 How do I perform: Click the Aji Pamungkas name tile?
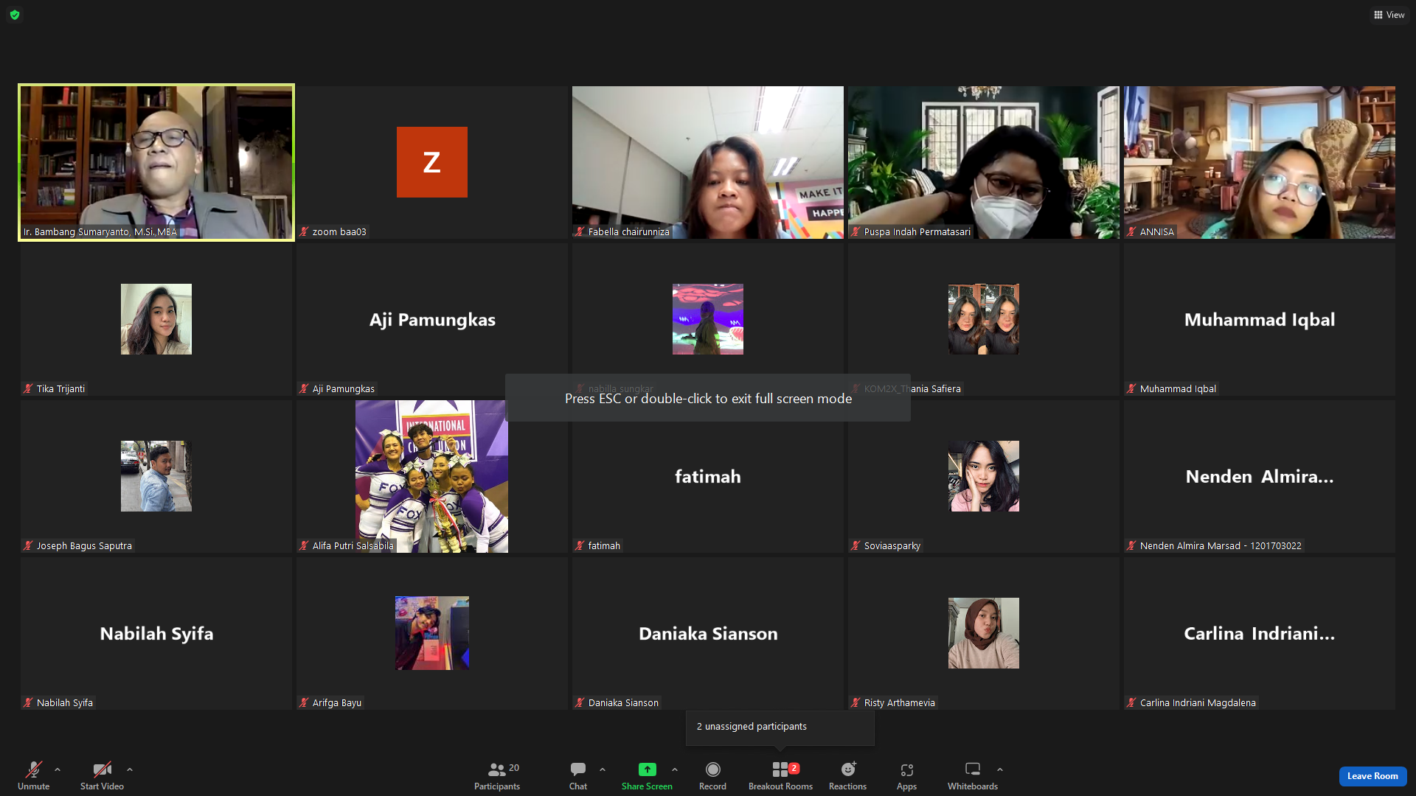[432, 320]
